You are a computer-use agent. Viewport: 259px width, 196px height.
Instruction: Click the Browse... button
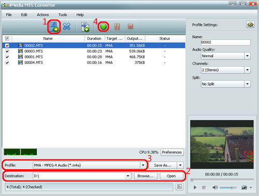pos(146,176)
